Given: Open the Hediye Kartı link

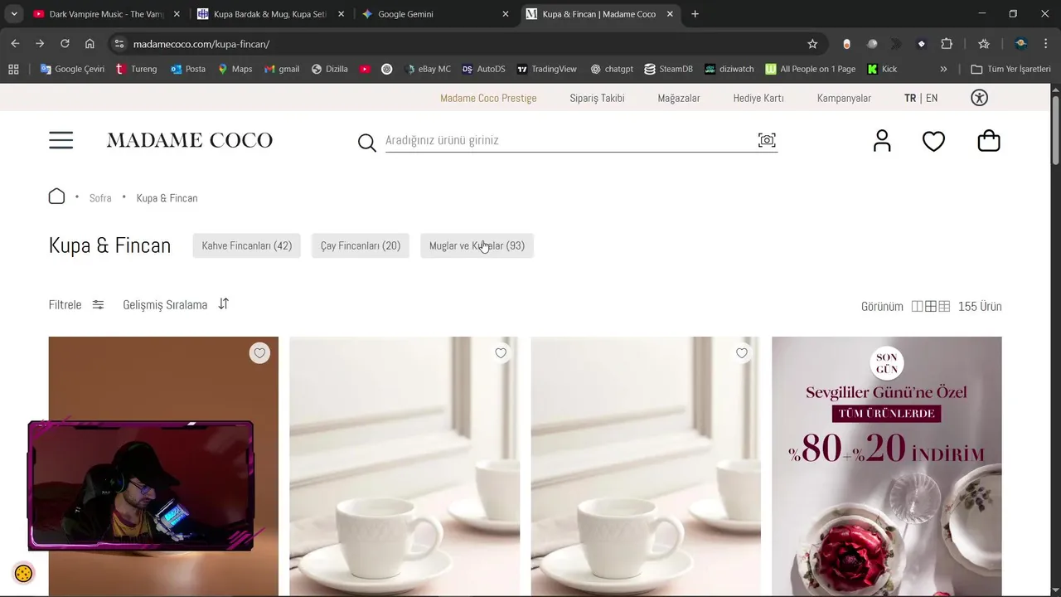Looking at the screenshot, I should tap(758, 98).
